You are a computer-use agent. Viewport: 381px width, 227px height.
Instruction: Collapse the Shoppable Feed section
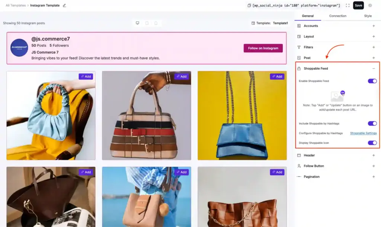pos(374,68)
